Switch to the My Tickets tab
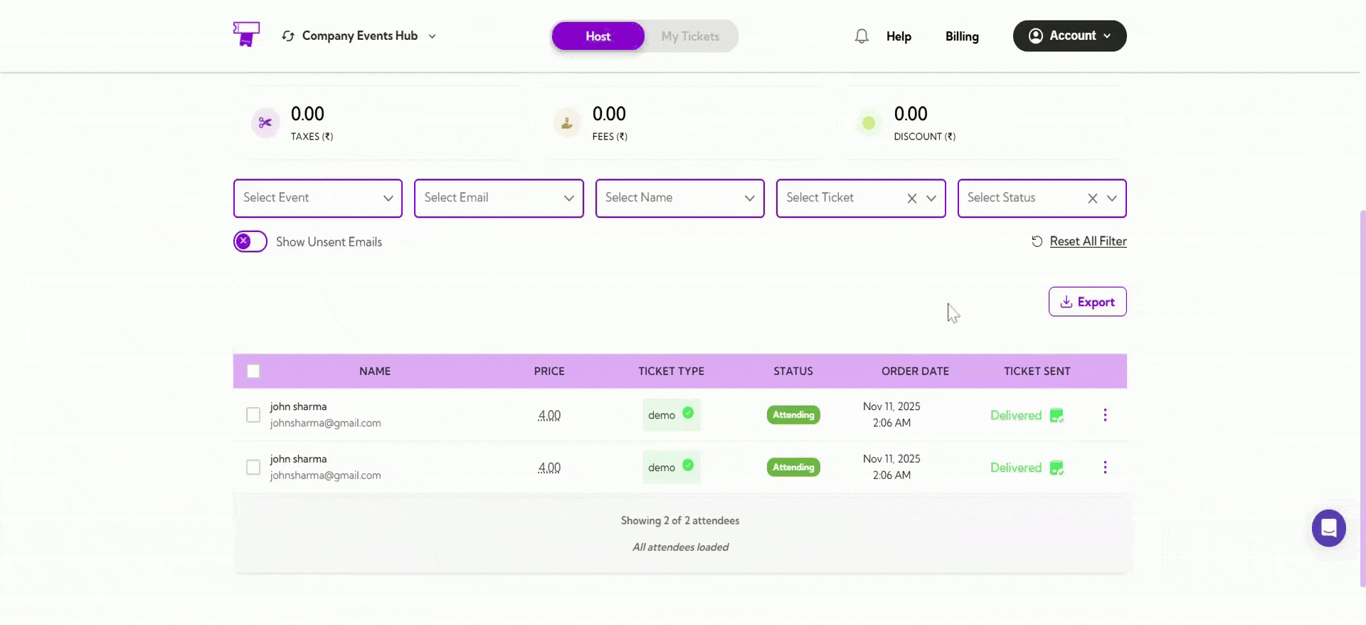The width and height of the screenshot is (1366, 625). point(690,36)
